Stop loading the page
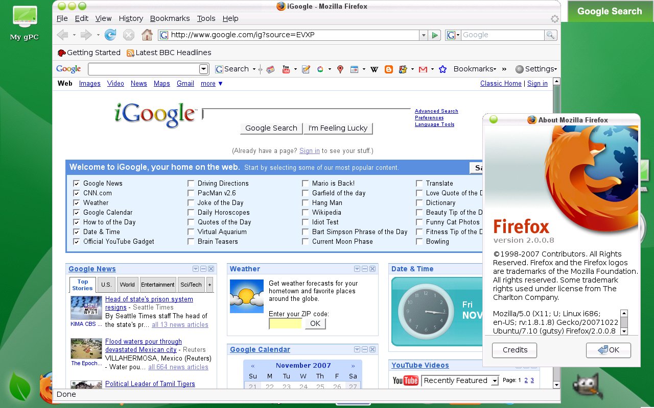This screenshot has width=654, height=408. [129, 35]
